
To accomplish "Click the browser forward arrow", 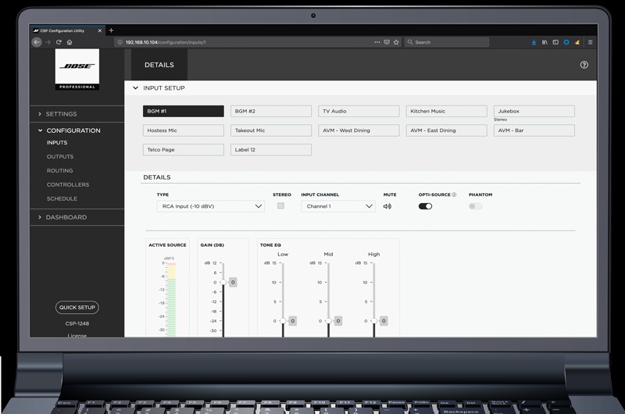I will (48, 42).
